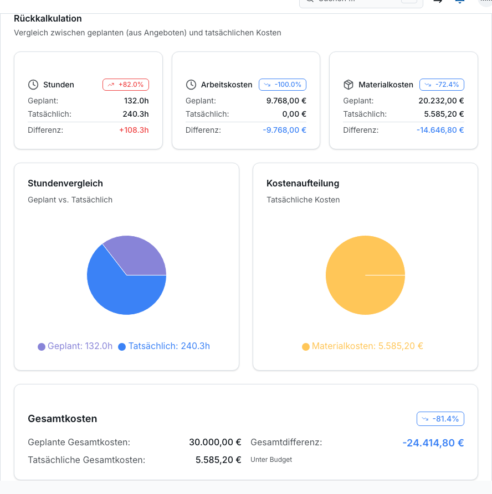Click the labor difference '-9.768,00 €'
Image resolution: width=492 pixels, height=494 pixels.
tap(284, 130)
